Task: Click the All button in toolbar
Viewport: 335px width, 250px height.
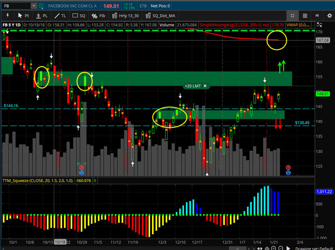Action: coord(317,15)
